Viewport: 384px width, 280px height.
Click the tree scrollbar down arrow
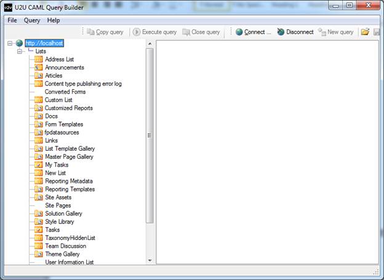pos(150,260)
